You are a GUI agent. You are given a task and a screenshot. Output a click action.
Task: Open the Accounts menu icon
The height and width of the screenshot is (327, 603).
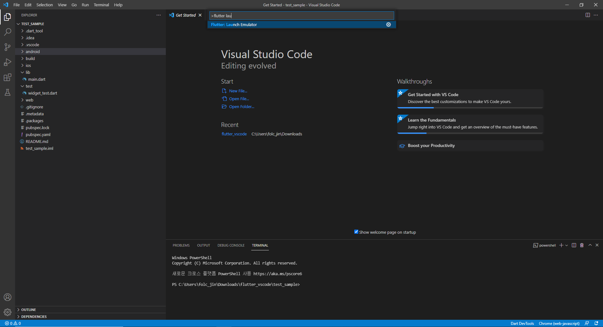8,297
